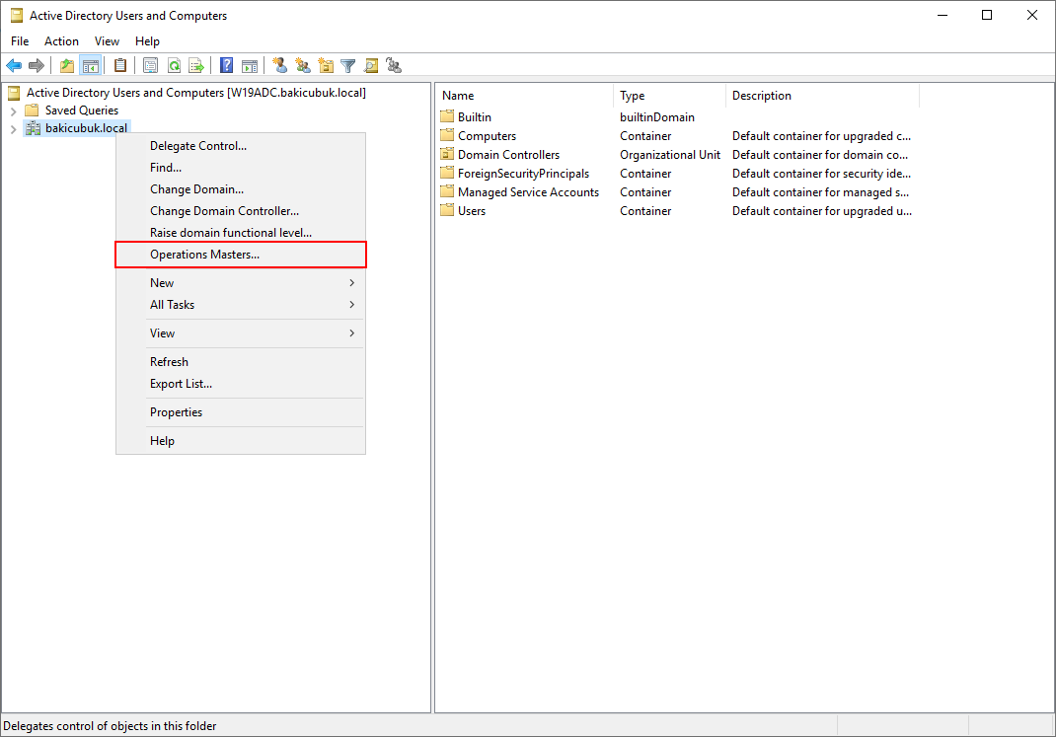
Task: Choose Export List... in the context menu
Action: (x=241, y=384)
